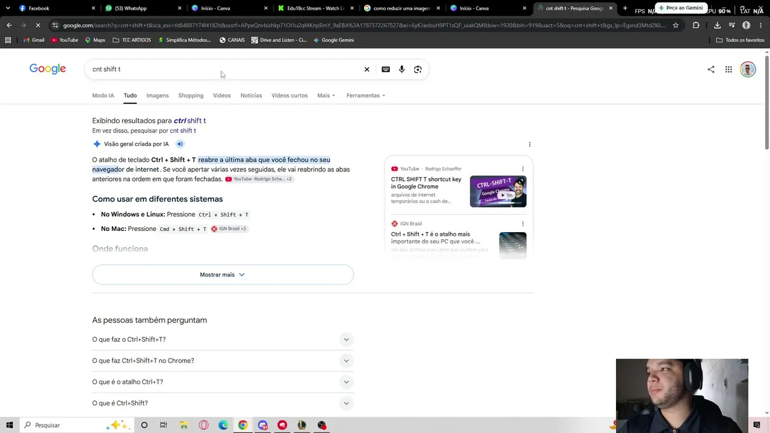770x433 pixels.
Task: Open the Chrome bookmarks bar apps grid
Action: pos(8,40)
